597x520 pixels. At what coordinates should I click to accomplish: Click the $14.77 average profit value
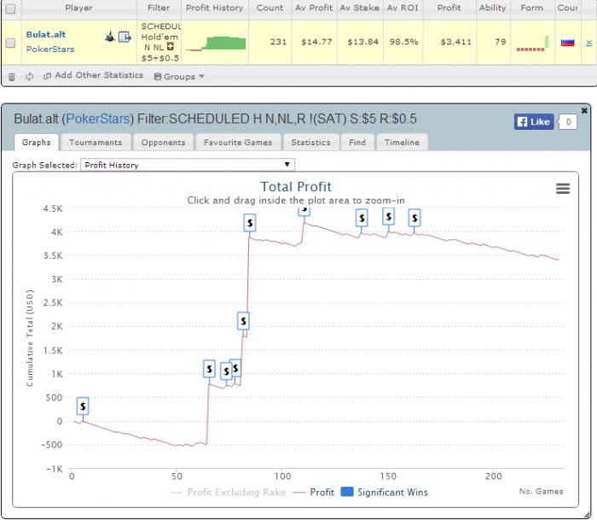point(316,42)
